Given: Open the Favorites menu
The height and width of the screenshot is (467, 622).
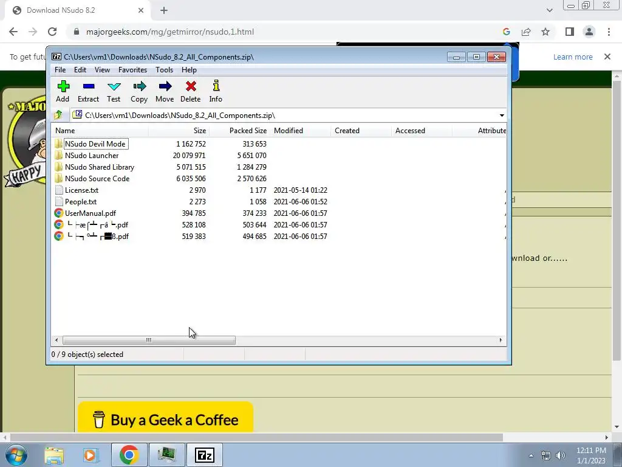Looking at the screenshot, I should [132, 70].
